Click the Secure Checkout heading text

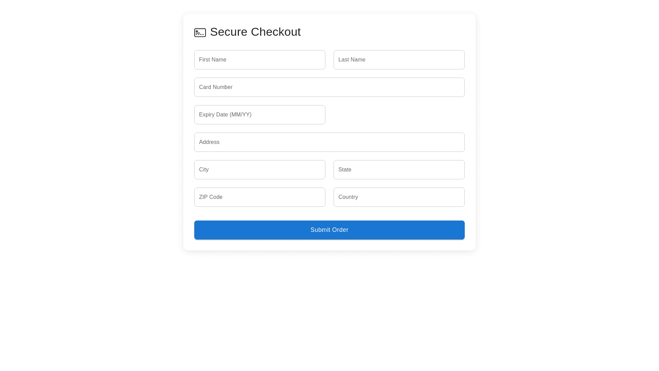[x=255, y=32]
